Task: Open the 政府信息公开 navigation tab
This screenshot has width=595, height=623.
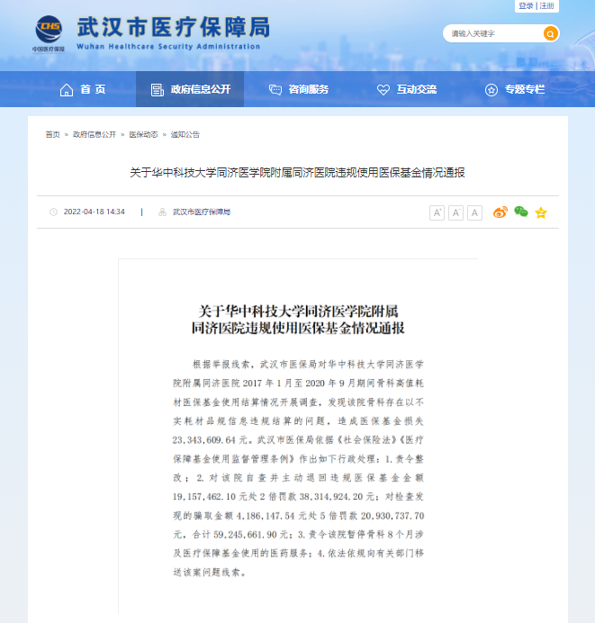Action: (190, 89)
